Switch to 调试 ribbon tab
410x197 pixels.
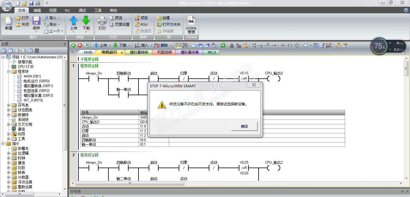click(x=82, y=10)
